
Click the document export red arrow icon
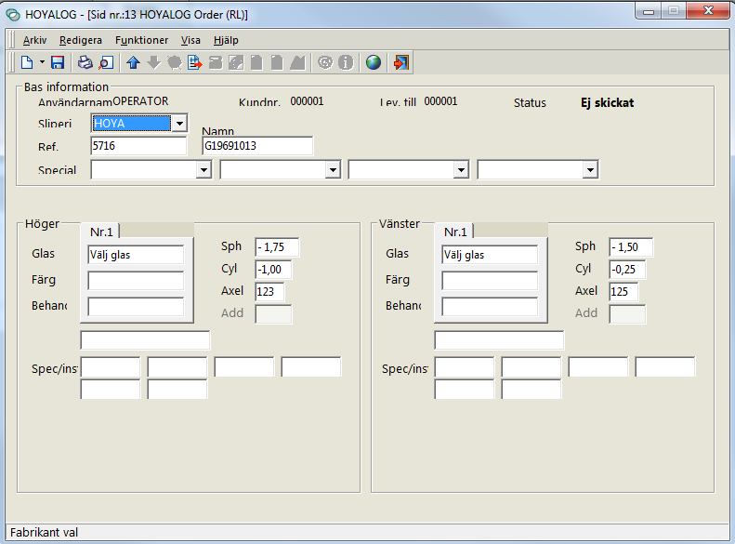point(194,62)
